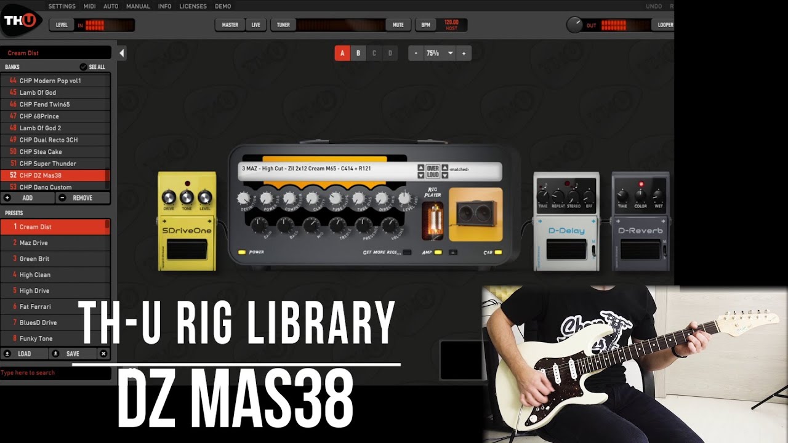Select the '2 Maz Drive' preset
The width and height of the screenshot is (788, 443).
(x=55, y=243)
